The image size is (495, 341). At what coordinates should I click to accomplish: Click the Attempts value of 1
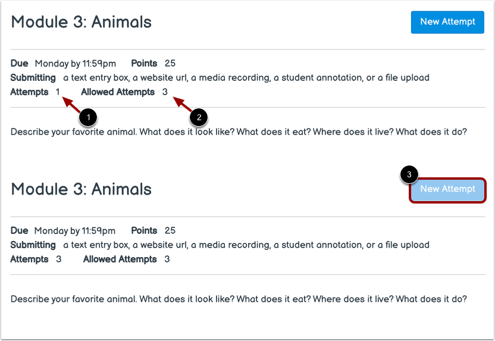click(x=58, y=92)
